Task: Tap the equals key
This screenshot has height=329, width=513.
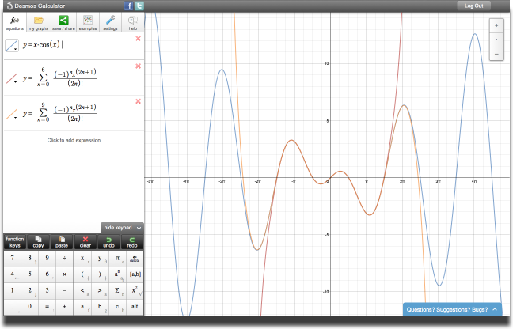Action: 47,306
